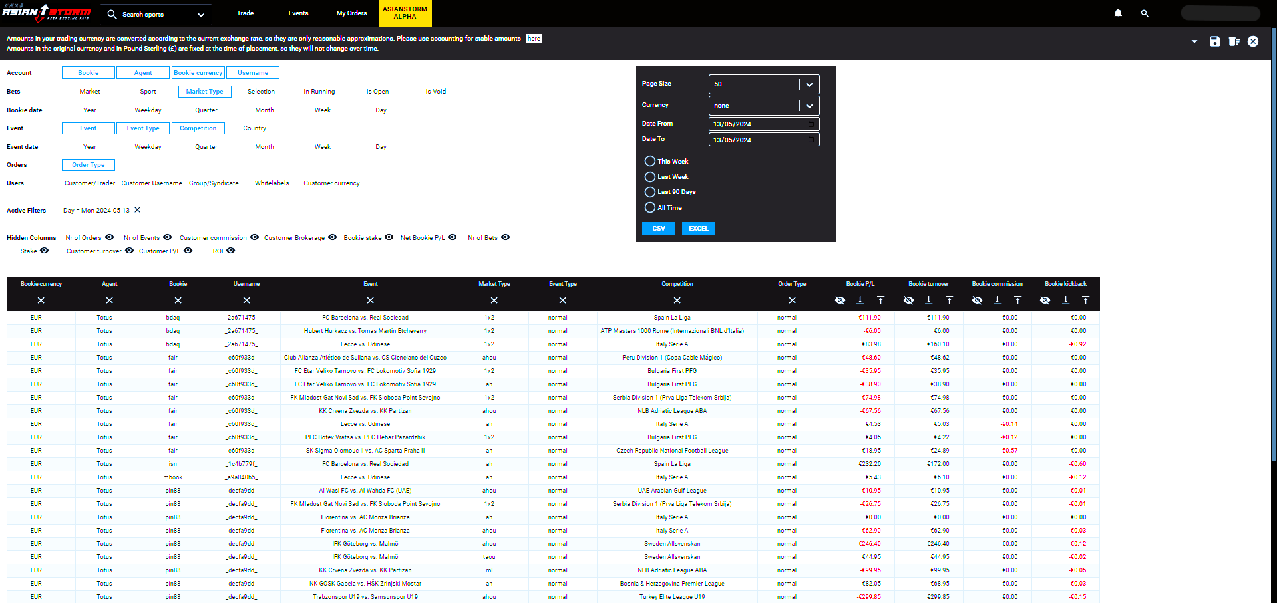Enable grouping by Is Void

click(x=436, y=92)
